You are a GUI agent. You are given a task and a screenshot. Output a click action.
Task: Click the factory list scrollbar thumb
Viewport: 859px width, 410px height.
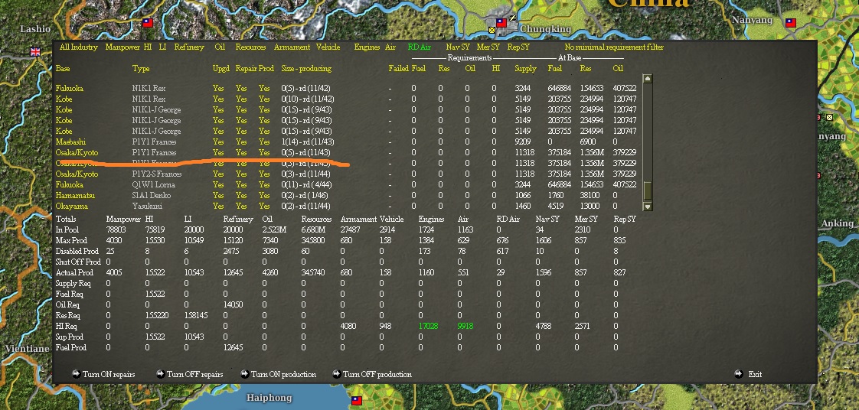click(x=647, y=190)
